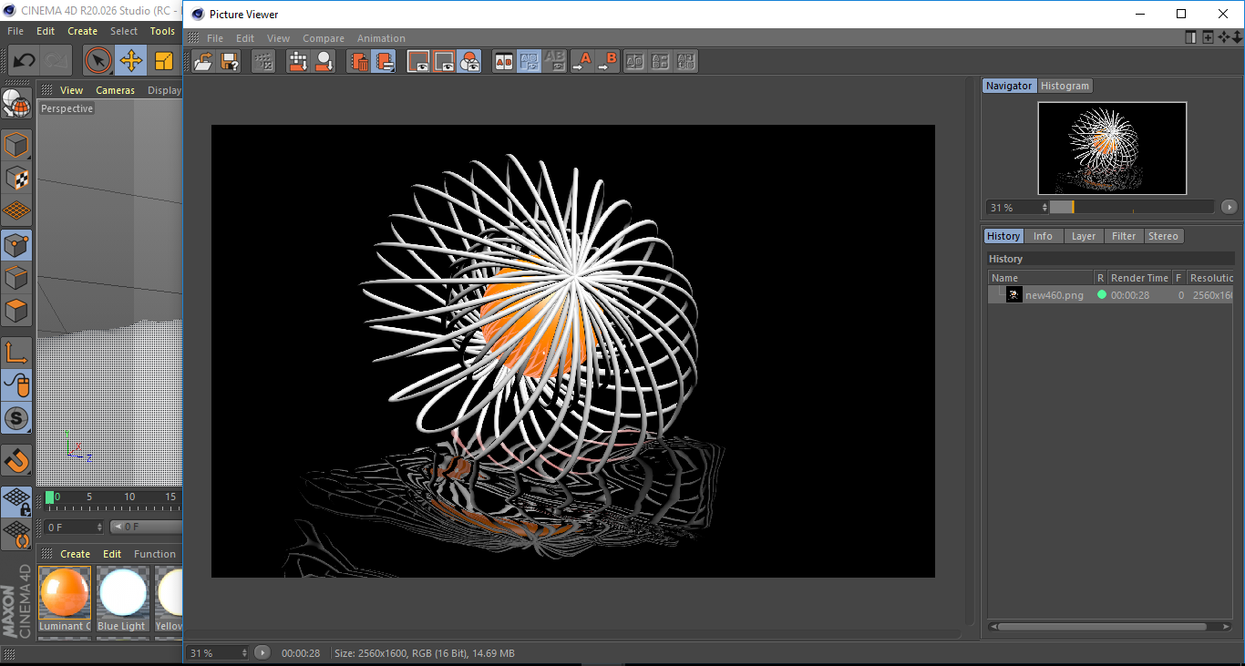Select the Scale tool in Cinema 4D
This screenshot has height=666, width=1245.
(x=164, y=61)
